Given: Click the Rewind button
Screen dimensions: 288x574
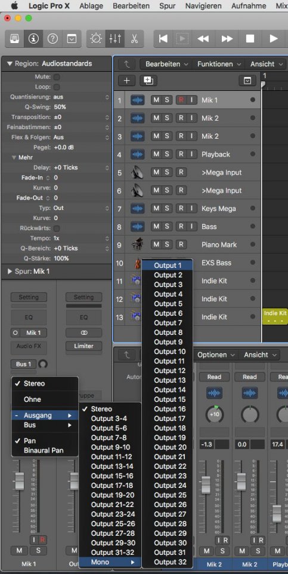Looking at the screenshot, I should (x=203, y=39).
